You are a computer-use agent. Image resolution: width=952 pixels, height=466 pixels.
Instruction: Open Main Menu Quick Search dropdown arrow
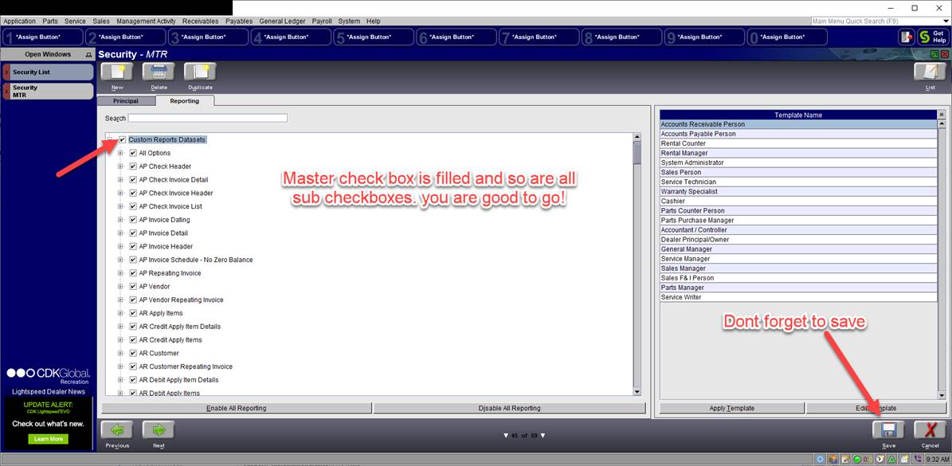[946, 22]
